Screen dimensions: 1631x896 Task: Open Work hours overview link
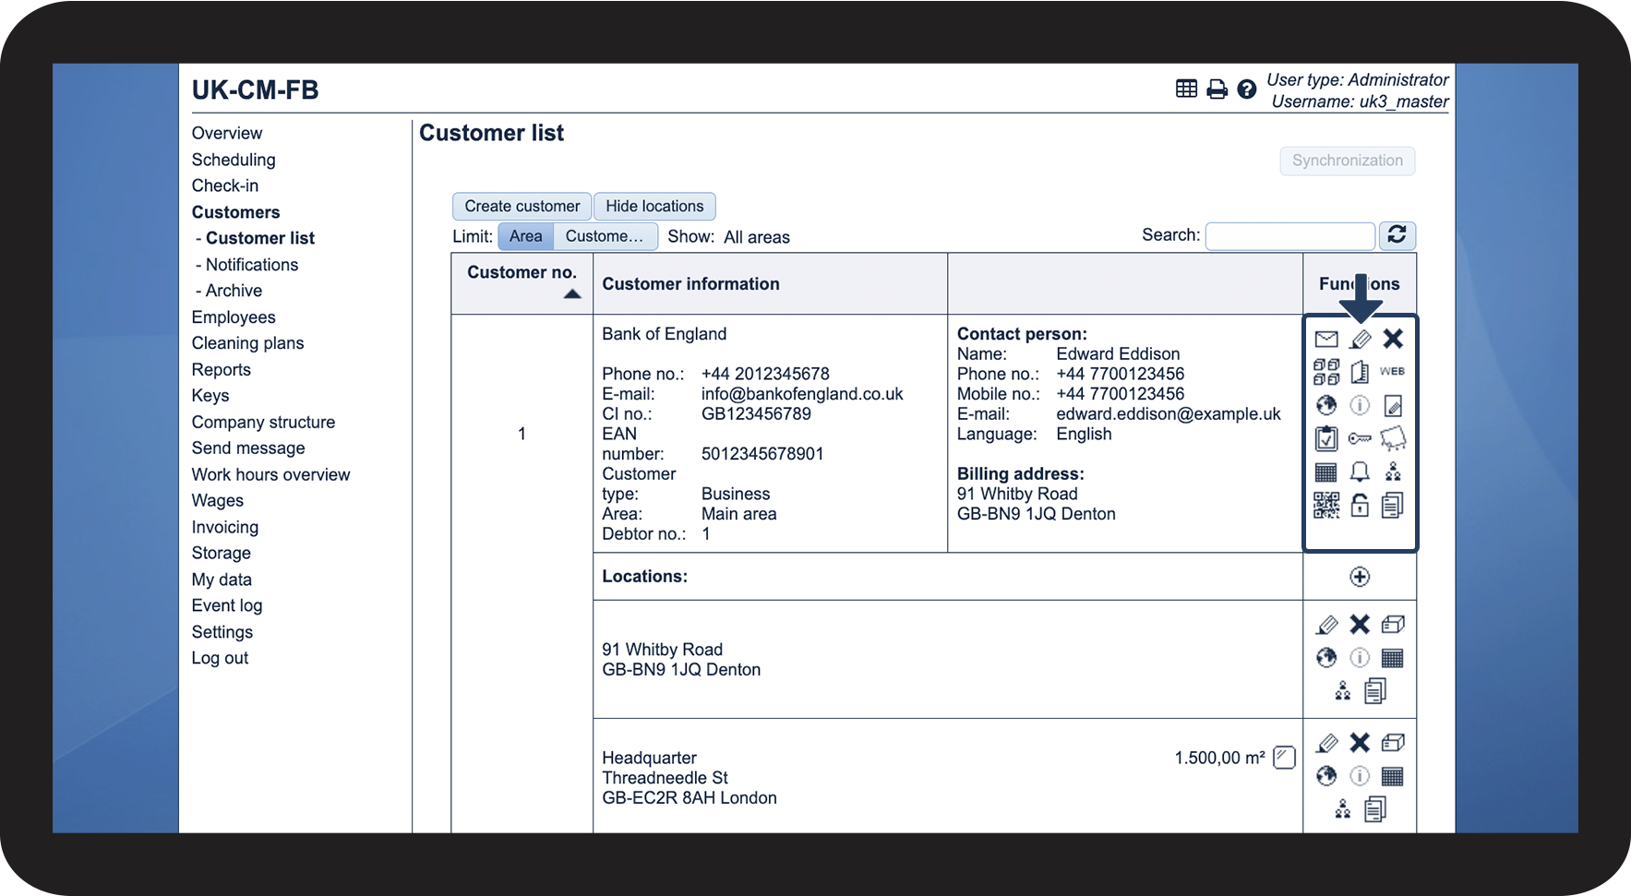271,475
